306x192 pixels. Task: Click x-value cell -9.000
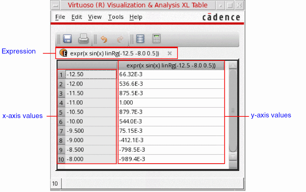point(91,140)
